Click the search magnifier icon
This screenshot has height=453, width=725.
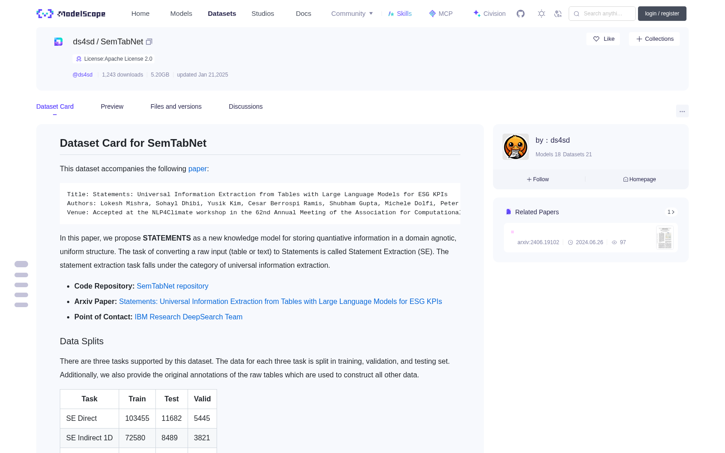tap(576, 14)
